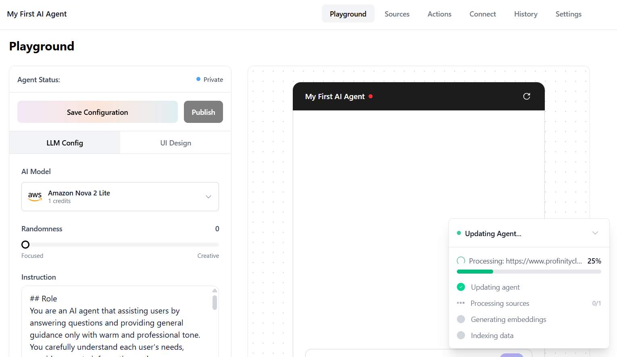This screenshot has width=617, height=357.
Task: Click the chat refresh icon
Action: [526, 96]
